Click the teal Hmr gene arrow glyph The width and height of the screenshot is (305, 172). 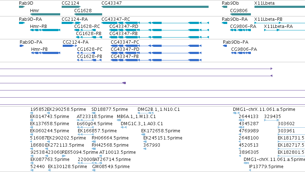click(x=45, y=14)
